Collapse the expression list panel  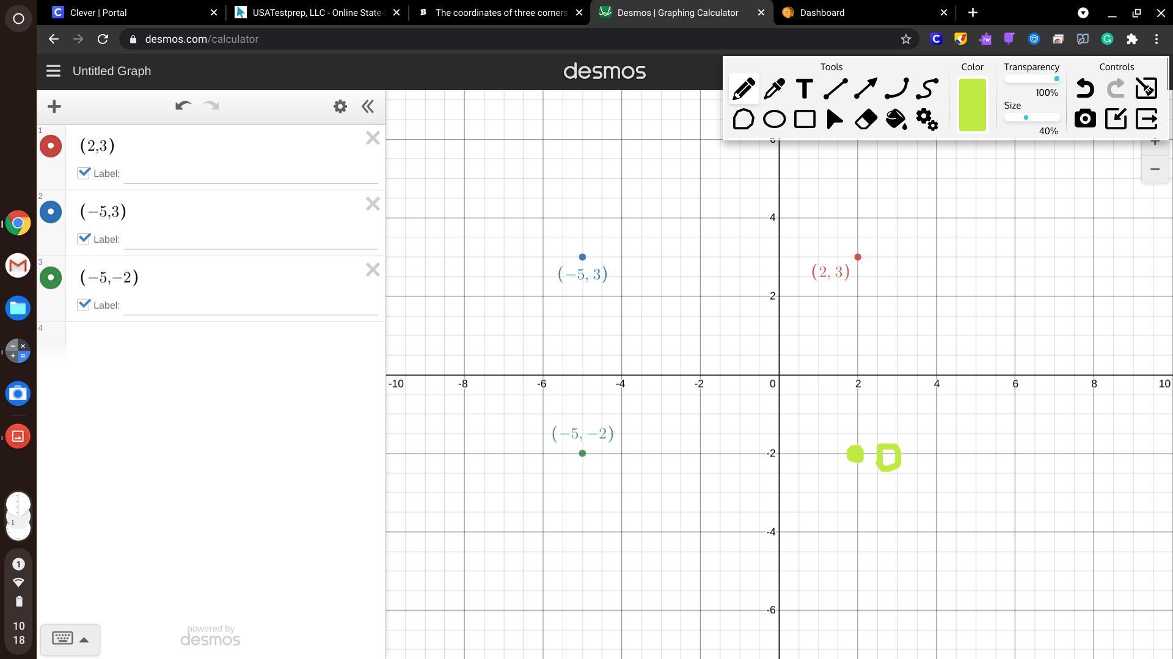367,107
